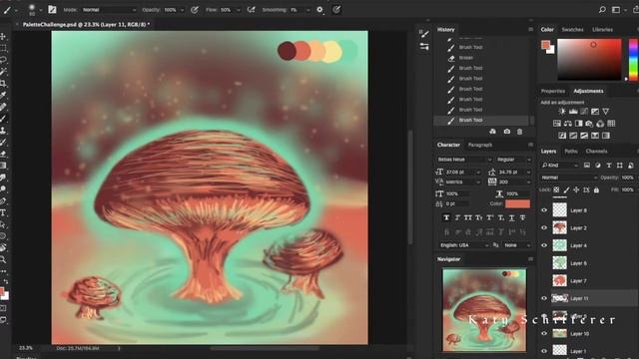The image size is (639, 359).
Task: Add Levels adjustment
Action: point(573,111)
